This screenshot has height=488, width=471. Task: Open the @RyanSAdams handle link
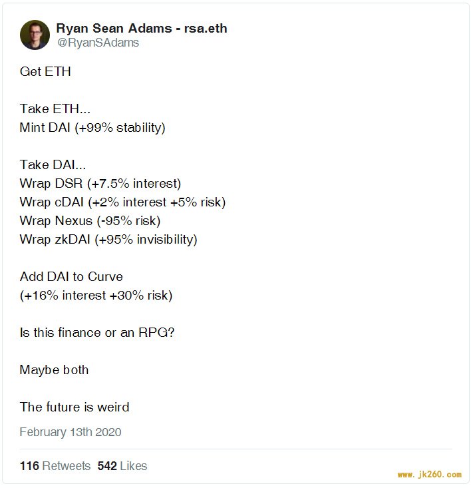coord(98,43)
